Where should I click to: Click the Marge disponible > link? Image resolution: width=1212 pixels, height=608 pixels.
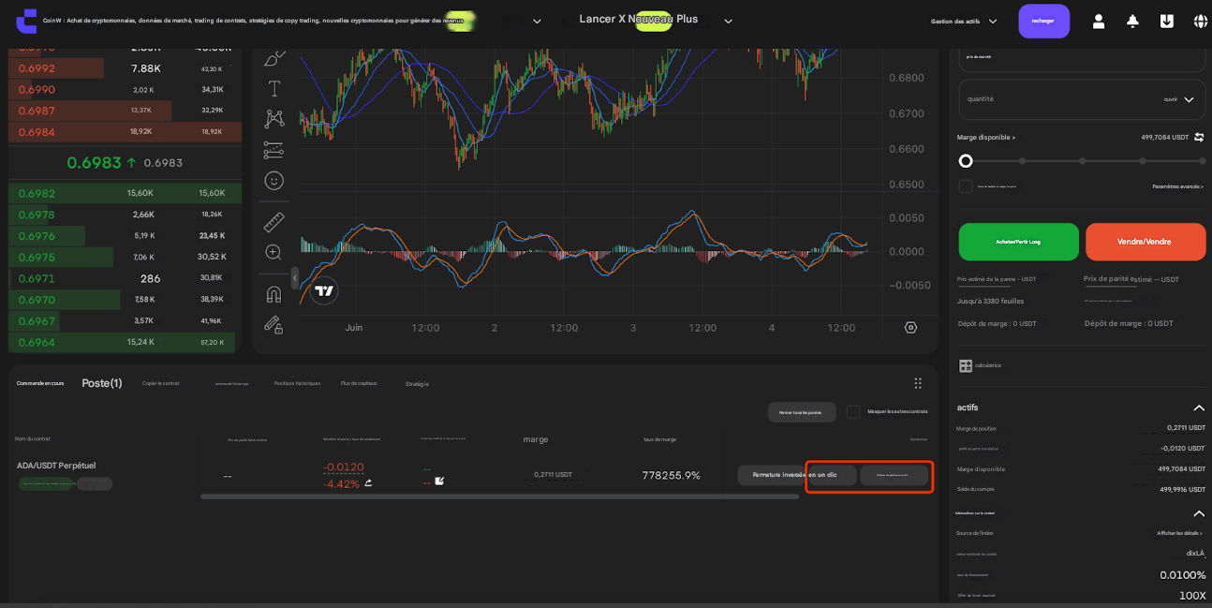tap(985, 137)
